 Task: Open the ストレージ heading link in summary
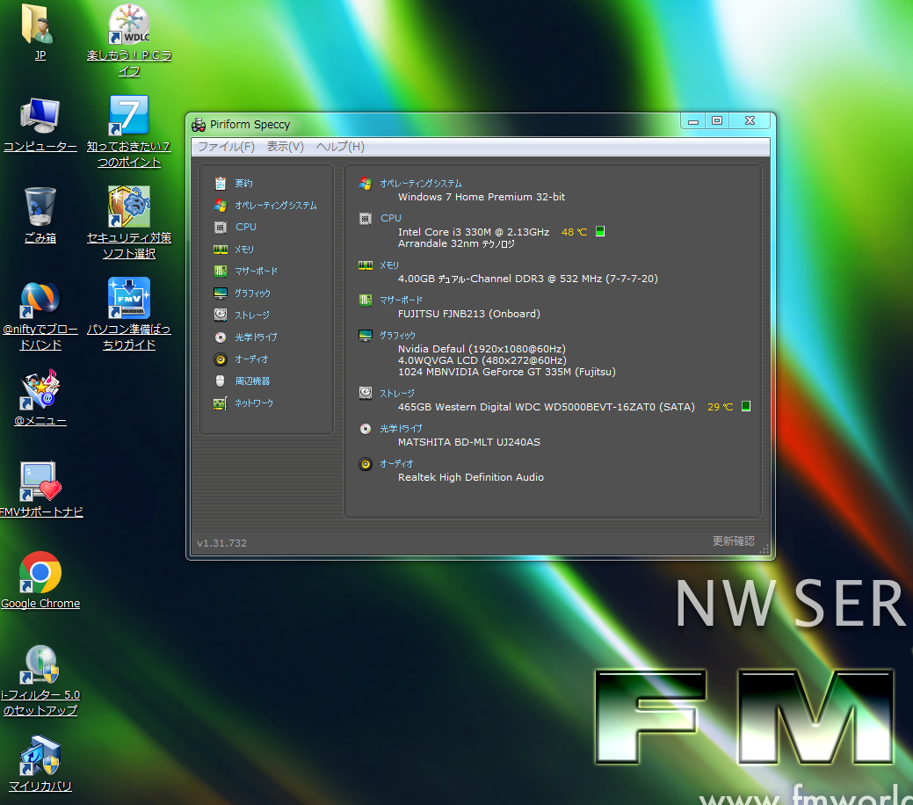point(397,394)
